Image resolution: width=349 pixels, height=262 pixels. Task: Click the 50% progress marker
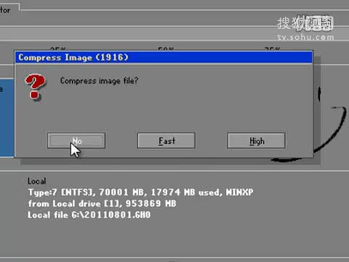pos(166,49)
